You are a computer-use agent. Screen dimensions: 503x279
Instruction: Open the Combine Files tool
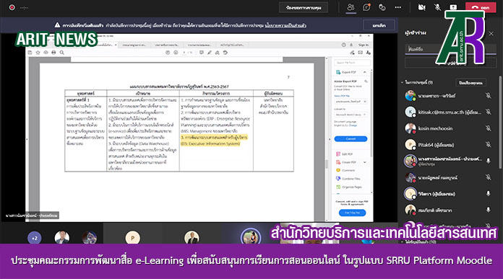point(348,179)
